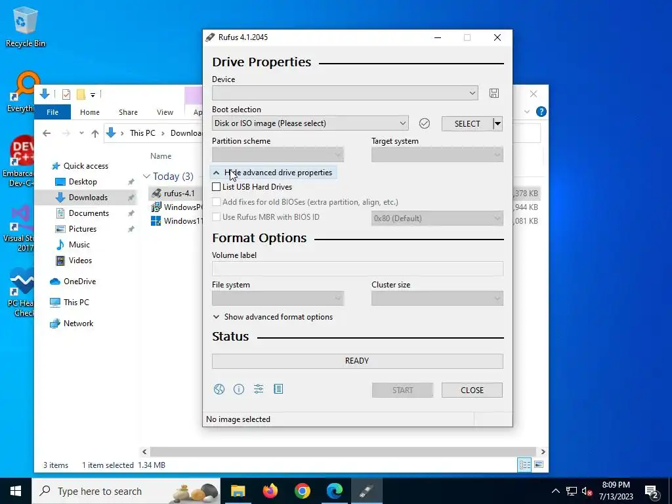This screenshot has height=504, width=672.
Task: Launch Microsoft Edge from the taskbar
Action: coord(334,491)
